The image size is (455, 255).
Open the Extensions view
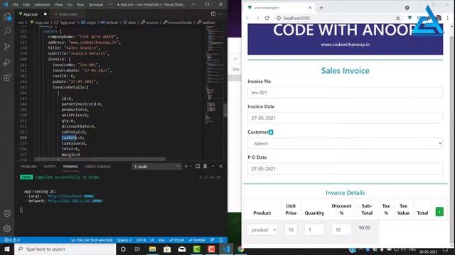(x=7, y=77)
